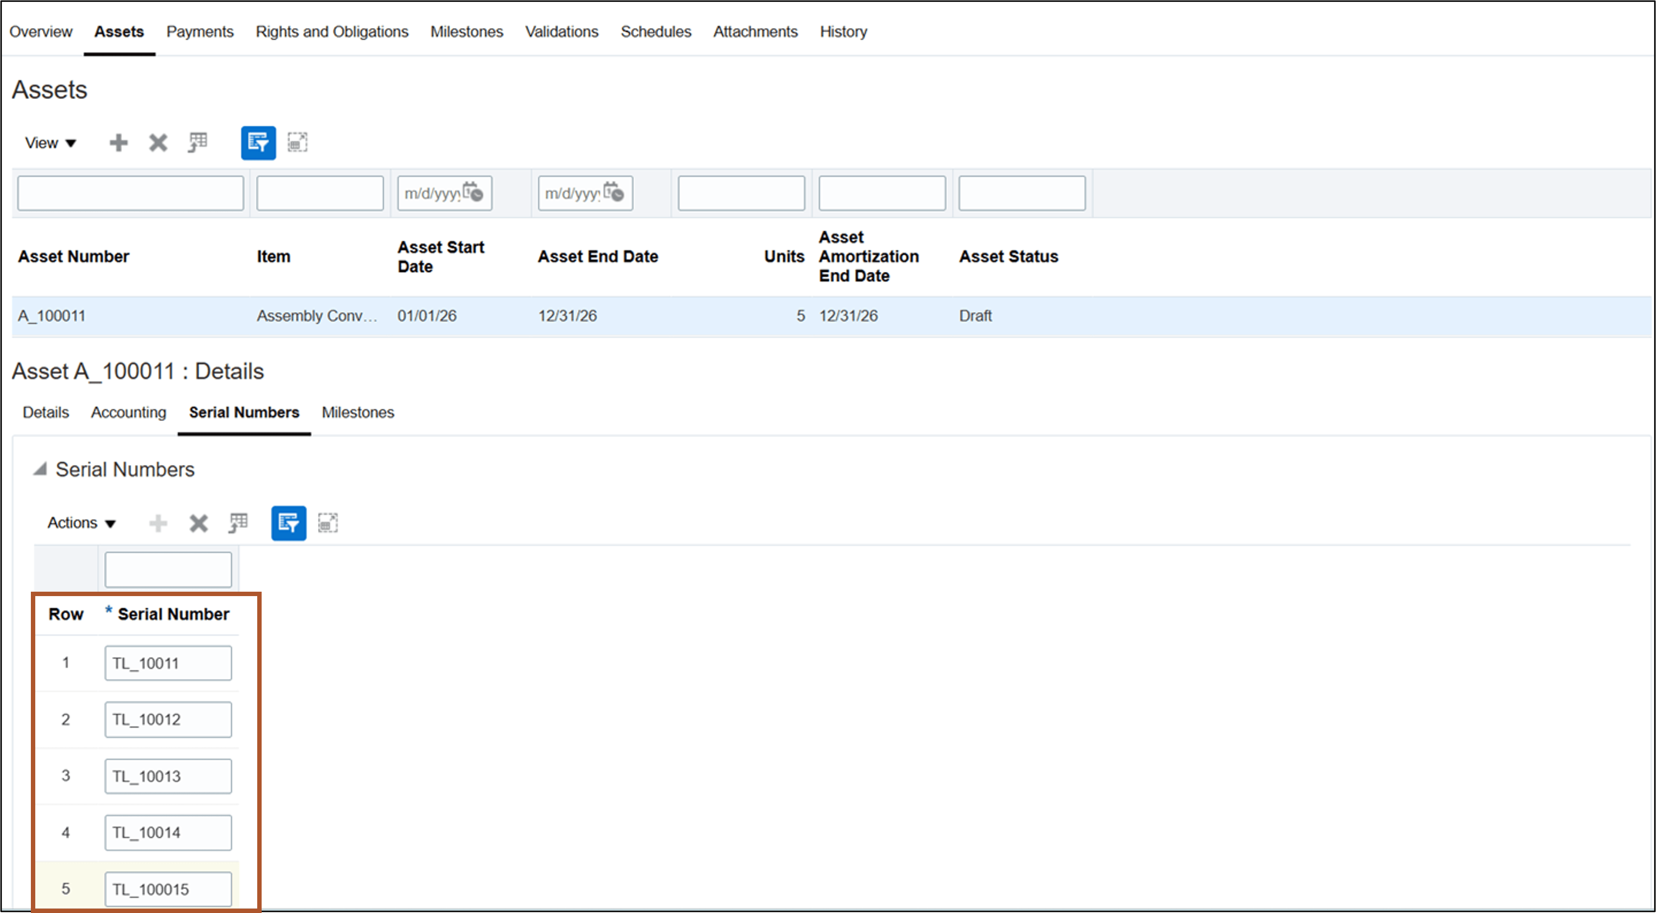The width and height of the screenshot is (1656, 913).
Task: Switch to the Validations tab
Action: 562,31
